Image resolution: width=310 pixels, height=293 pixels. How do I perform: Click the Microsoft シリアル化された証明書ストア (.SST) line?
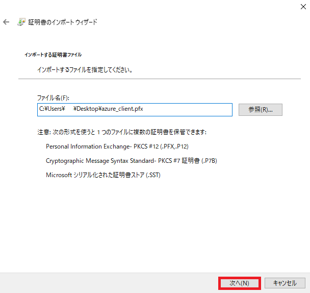103,175
